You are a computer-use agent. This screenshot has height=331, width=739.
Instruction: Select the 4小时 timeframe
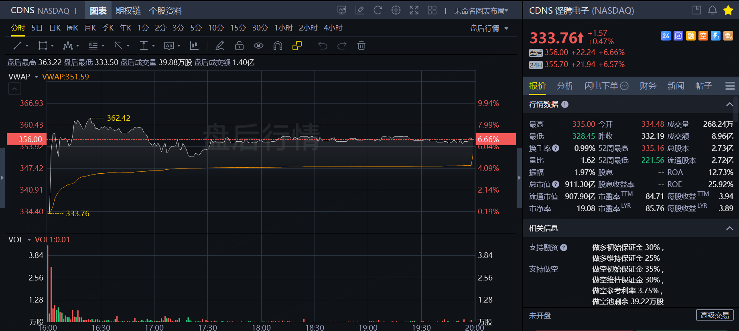point(333,28)
